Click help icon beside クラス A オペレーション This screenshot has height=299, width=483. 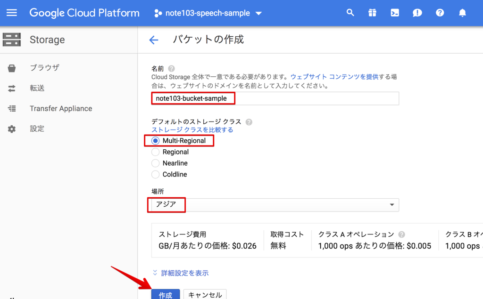[x=402, y=234]
